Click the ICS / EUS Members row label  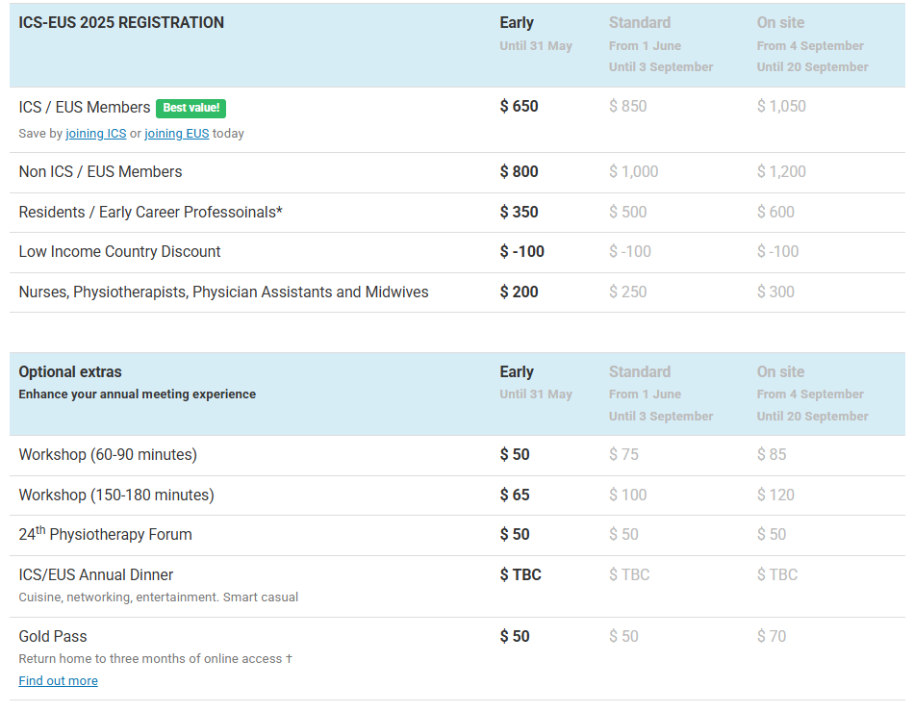85,108
